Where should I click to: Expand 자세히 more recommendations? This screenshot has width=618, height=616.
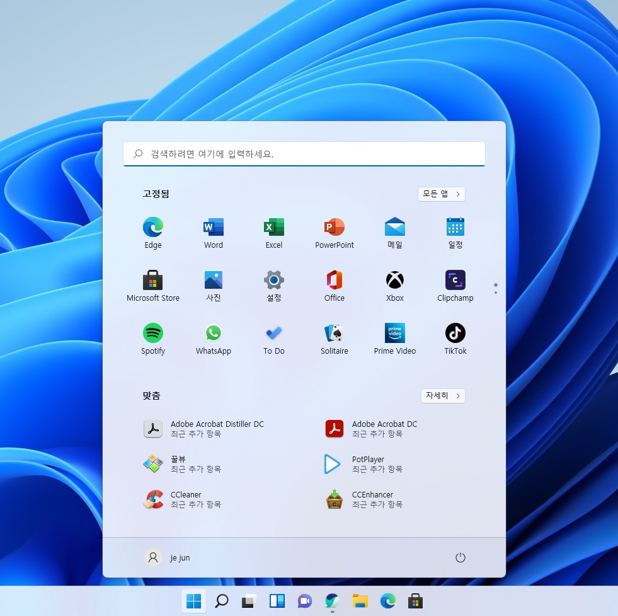(443, 395)
